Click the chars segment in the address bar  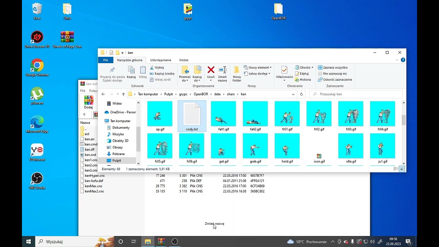pyautogui.click(x=231, y=94)
